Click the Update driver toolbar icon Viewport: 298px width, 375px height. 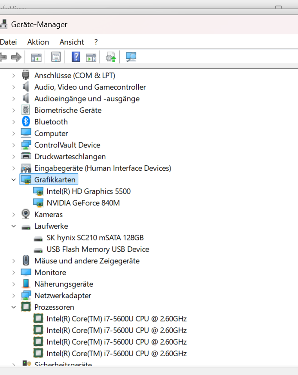pyautogui.click(x=111, y=57)
